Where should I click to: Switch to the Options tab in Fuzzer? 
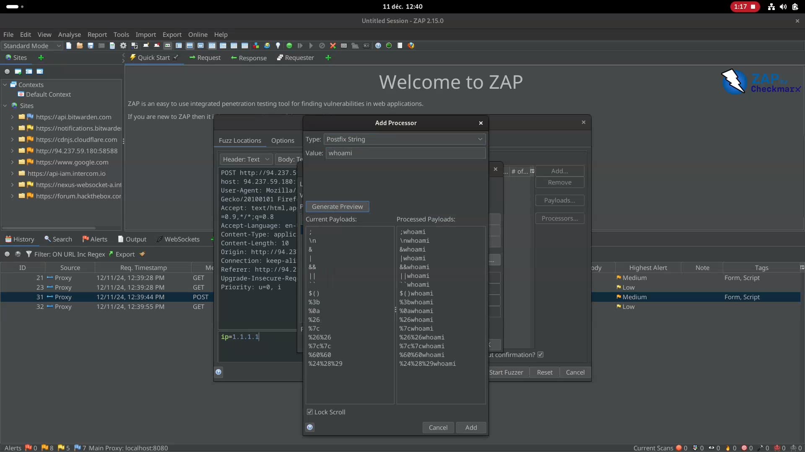click(x=283, y=141)
